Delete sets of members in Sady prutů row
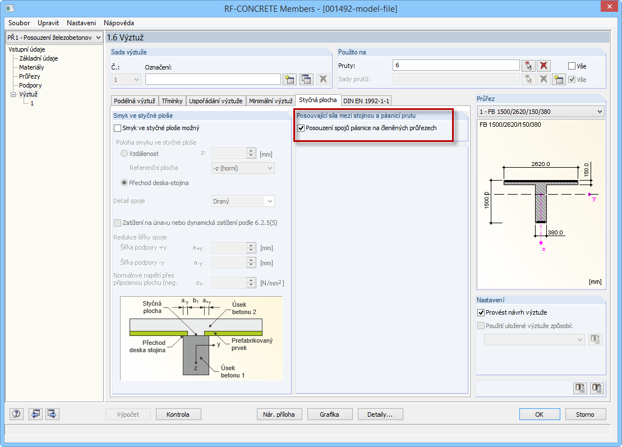This screenshot has height=447, width=622. pos(543,79)
